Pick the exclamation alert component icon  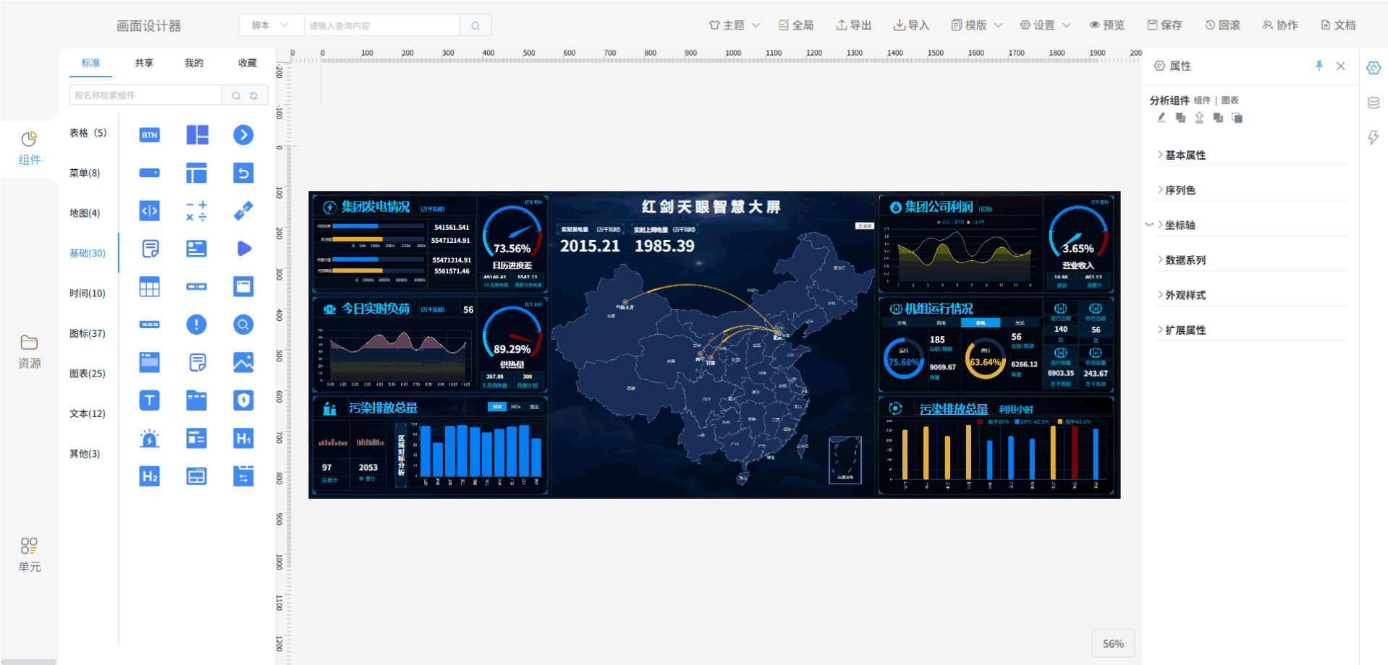click(197, 325)
